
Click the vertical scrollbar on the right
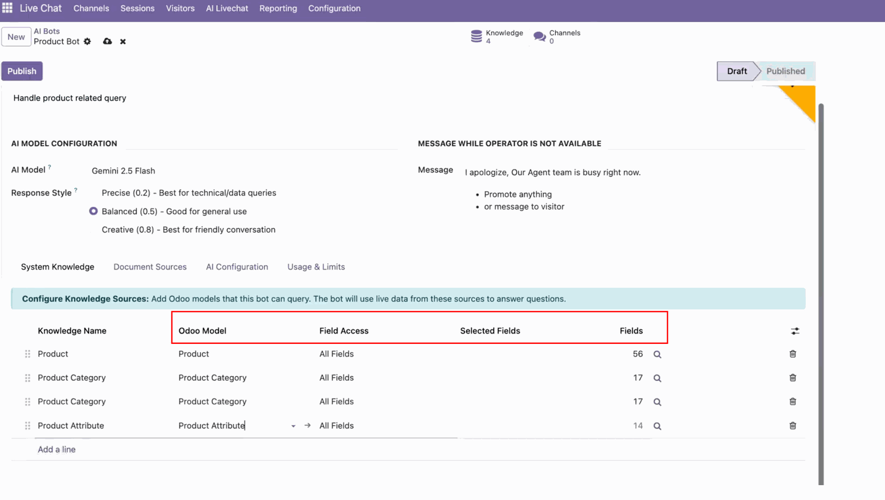[821, 295]
